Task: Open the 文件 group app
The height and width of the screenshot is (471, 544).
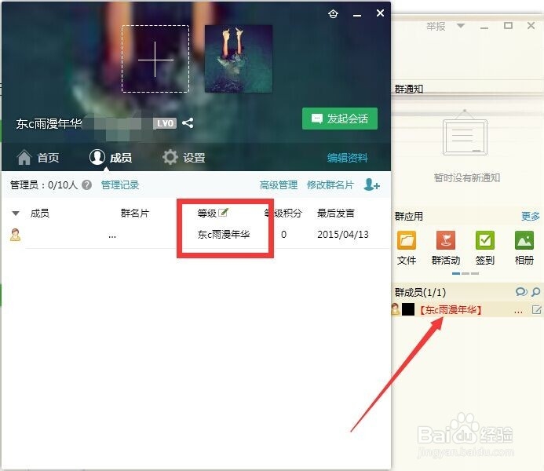Action: point(407,247)
